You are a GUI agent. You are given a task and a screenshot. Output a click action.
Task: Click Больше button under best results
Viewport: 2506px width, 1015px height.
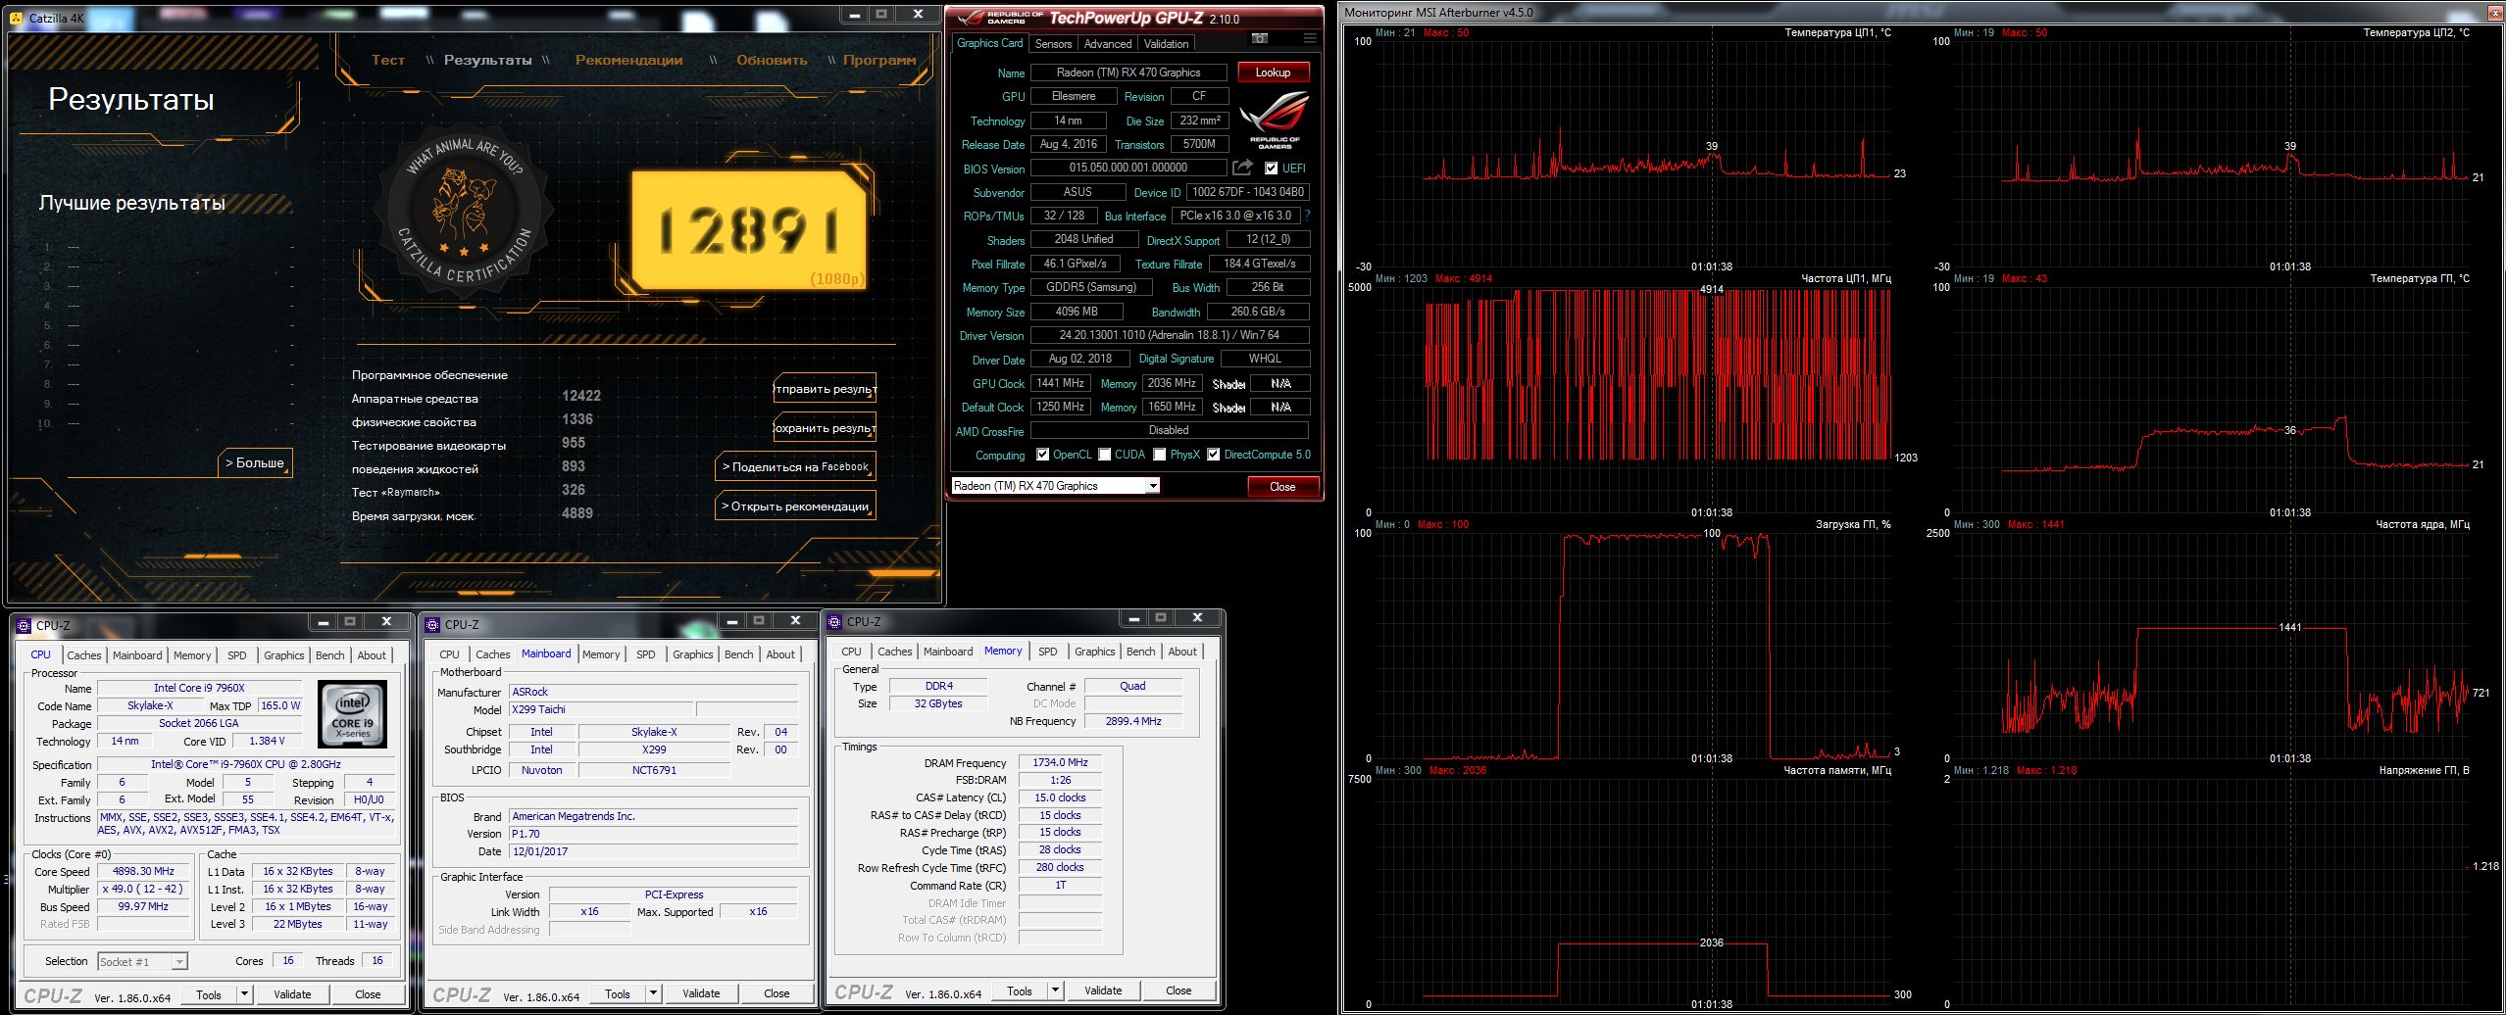255,462
